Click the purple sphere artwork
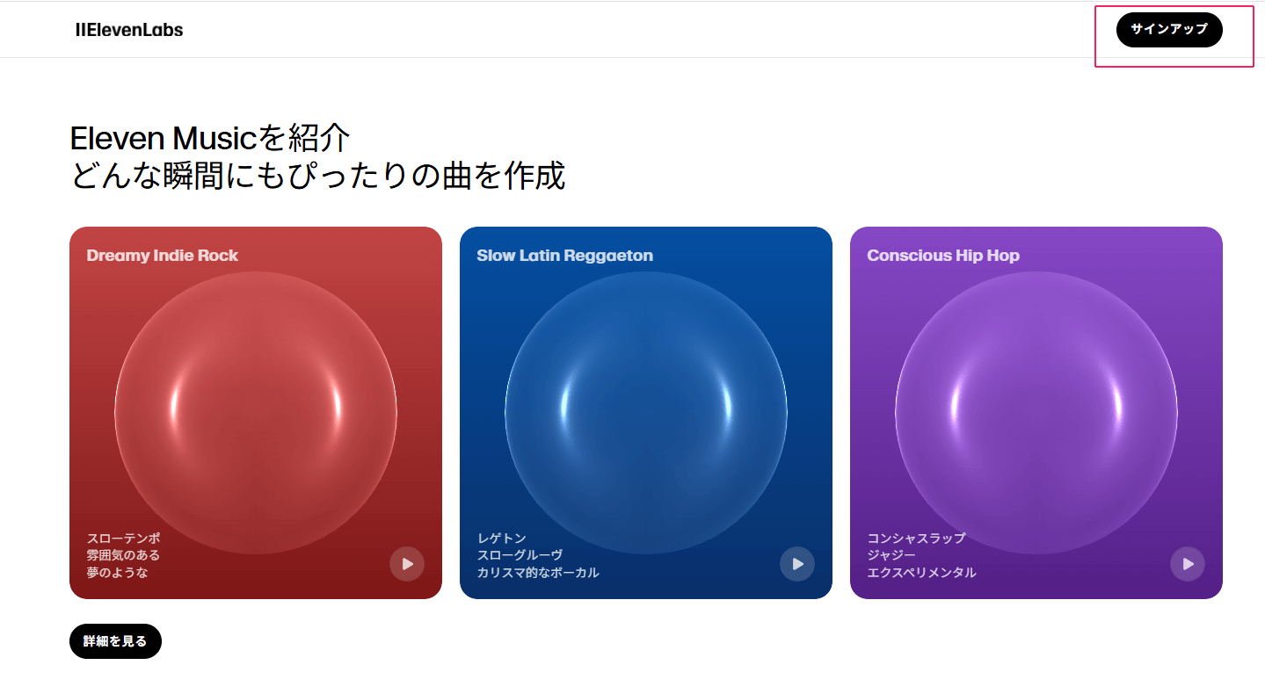Screen dimensions: 1265x694 pyautogui.click(x=1036, y=413)
